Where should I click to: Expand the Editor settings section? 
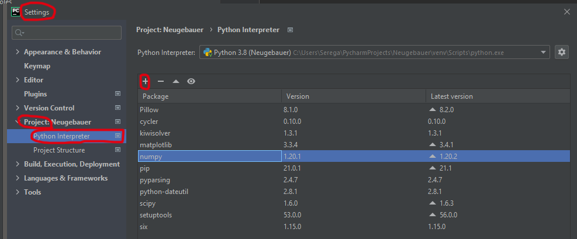tap(17, 80)
